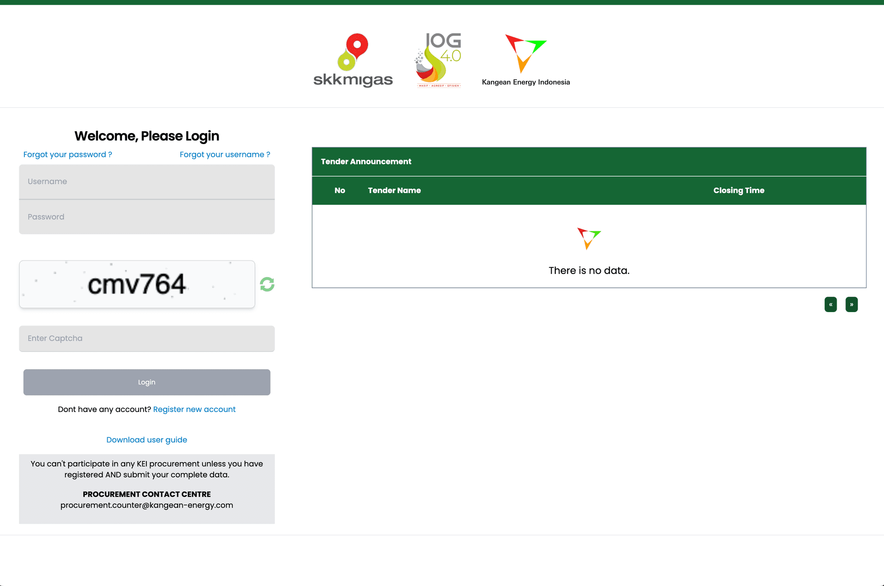Click the green captcha reload symbol
884x586 pixels.
pyautogui.click(x=267, y=284)
